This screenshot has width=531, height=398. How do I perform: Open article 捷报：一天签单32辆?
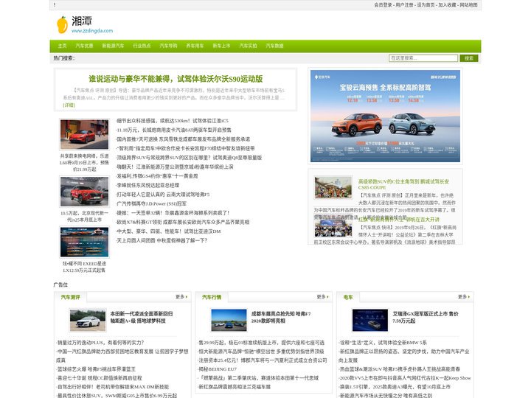[173, 213]
